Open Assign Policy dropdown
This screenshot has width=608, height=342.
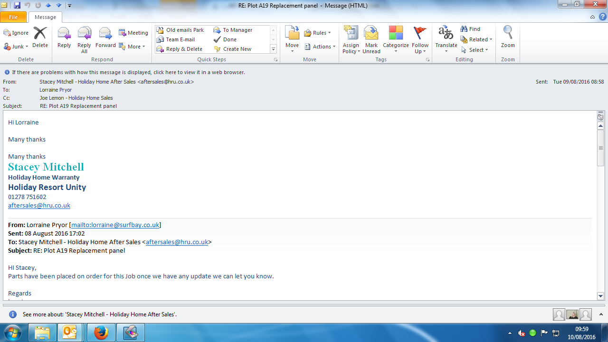click(x=351, y=40)
